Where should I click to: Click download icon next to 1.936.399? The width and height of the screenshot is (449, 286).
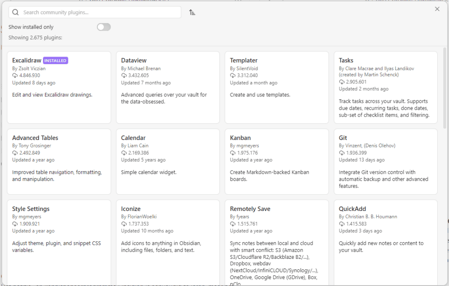click(342, 153)
